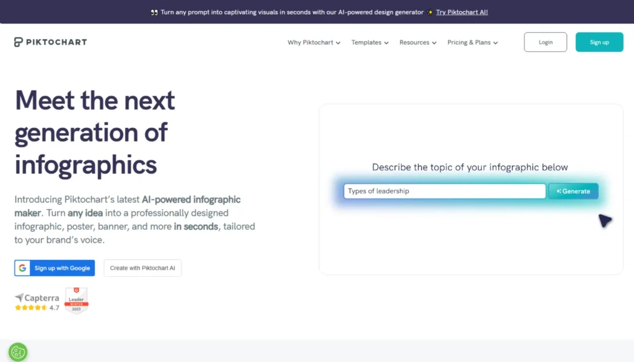
Task: Open the Why Piktochart menu
Action: (314, 43)
